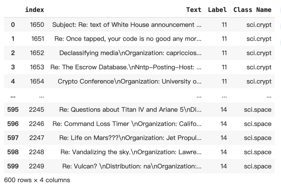Click the Command Loss Timer text cell
The image size is (281, 186).
(x=127, y=124)
